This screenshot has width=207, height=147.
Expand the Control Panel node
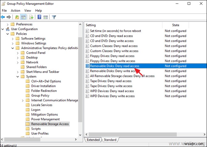point(18,53)
